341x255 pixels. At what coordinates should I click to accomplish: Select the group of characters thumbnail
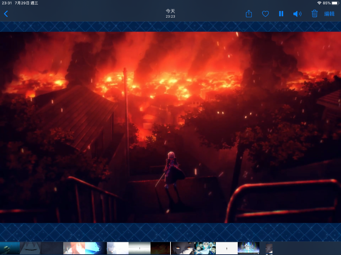205,248
